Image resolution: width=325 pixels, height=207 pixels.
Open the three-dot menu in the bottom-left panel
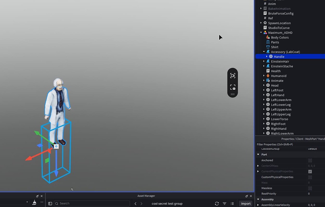42,202
